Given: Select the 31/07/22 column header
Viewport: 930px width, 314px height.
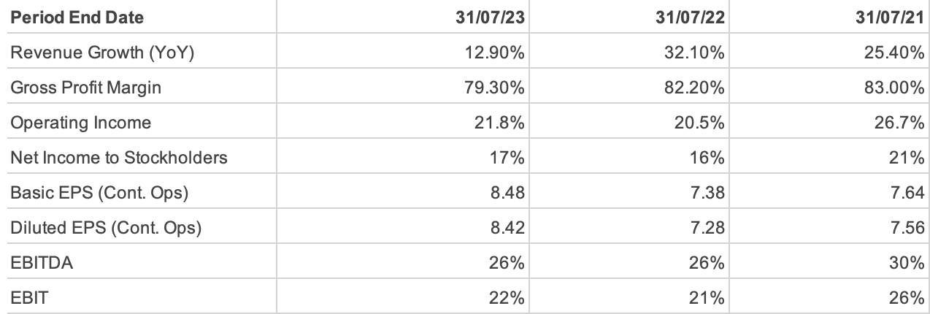Looking at the screenshot, I should [x=689, y=18].
